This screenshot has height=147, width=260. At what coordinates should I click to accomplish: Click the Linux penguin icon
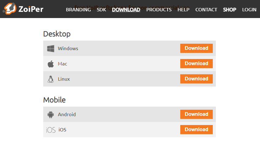pyautogui.click(x=51, y=79)
